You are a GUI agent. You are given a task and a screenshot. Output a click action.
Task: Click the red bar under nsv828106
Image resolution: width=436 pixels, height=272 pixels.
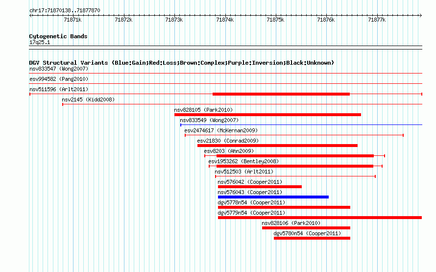306,228
